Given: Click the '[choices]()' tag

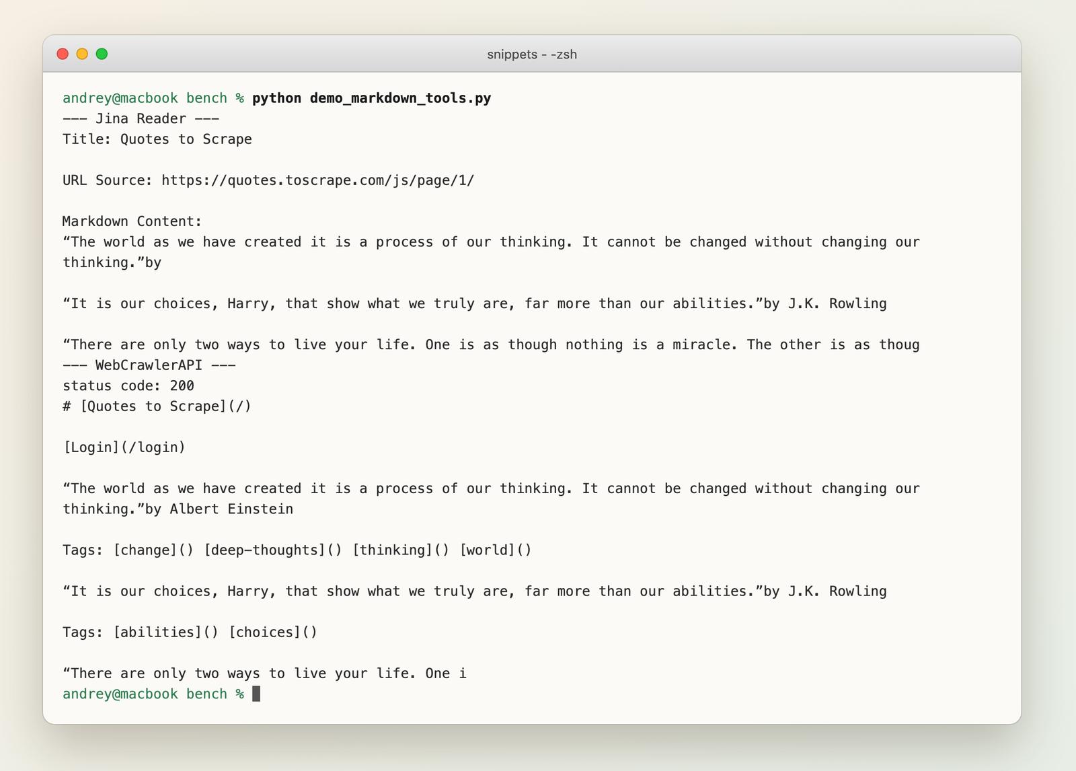Looking at the screenshot, I should tap(273, 632).
